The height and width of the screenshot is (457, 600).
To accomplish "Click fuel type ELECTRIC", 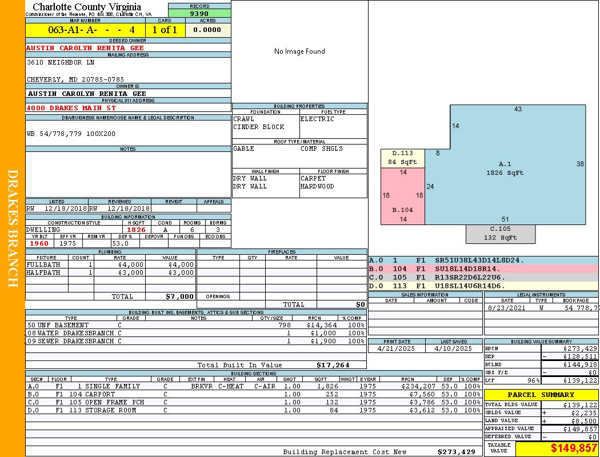I will [x=317, y=119].
